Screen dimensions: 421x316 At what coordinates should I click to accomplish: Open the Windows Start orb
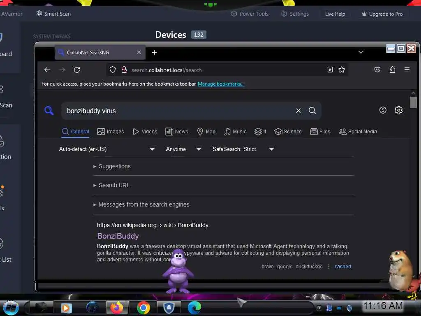11,308
